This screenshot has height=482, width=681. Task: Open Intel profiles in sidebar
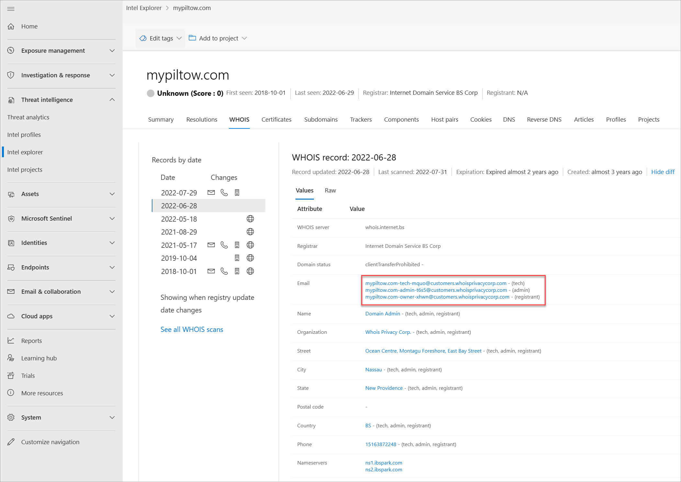24,135
